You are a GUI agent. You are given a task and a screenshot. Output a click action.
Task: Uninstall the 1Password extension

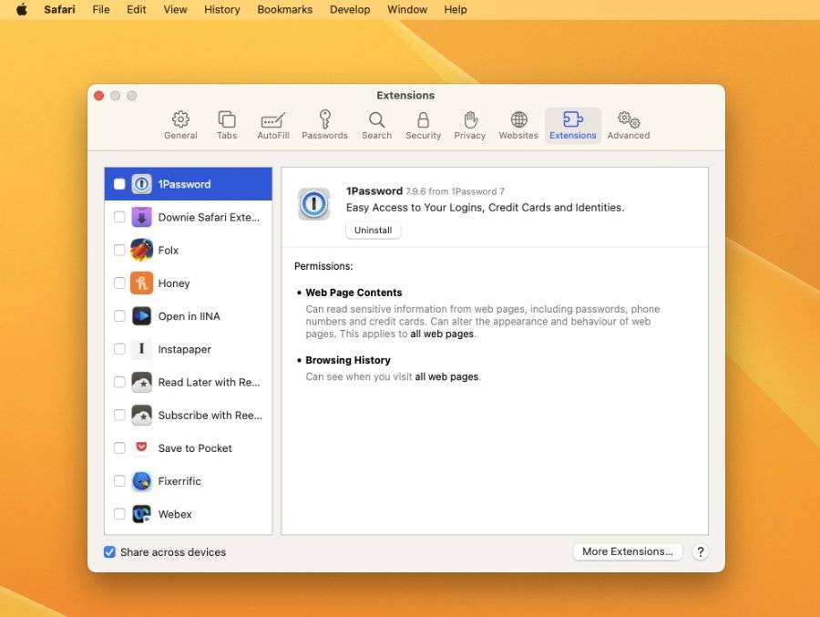click(x=373, y=230)
